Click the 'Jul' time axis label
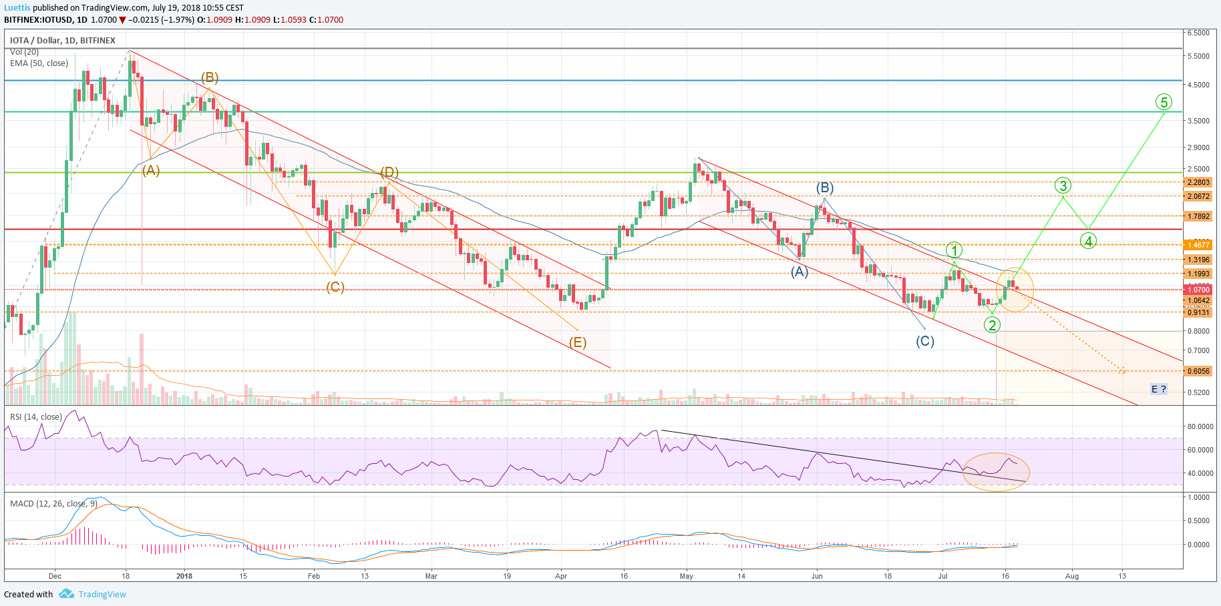This screenshot has width=1221, height=606. 942,576
